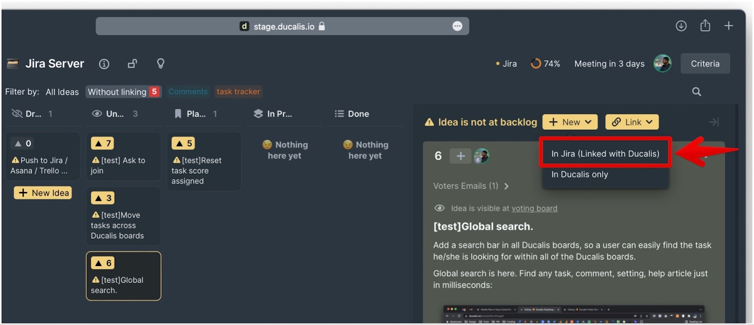754x325 pixels.
Task: Select 'In Ducalis only' menu option
Action: pyautogui.click(x=580, y=175)
